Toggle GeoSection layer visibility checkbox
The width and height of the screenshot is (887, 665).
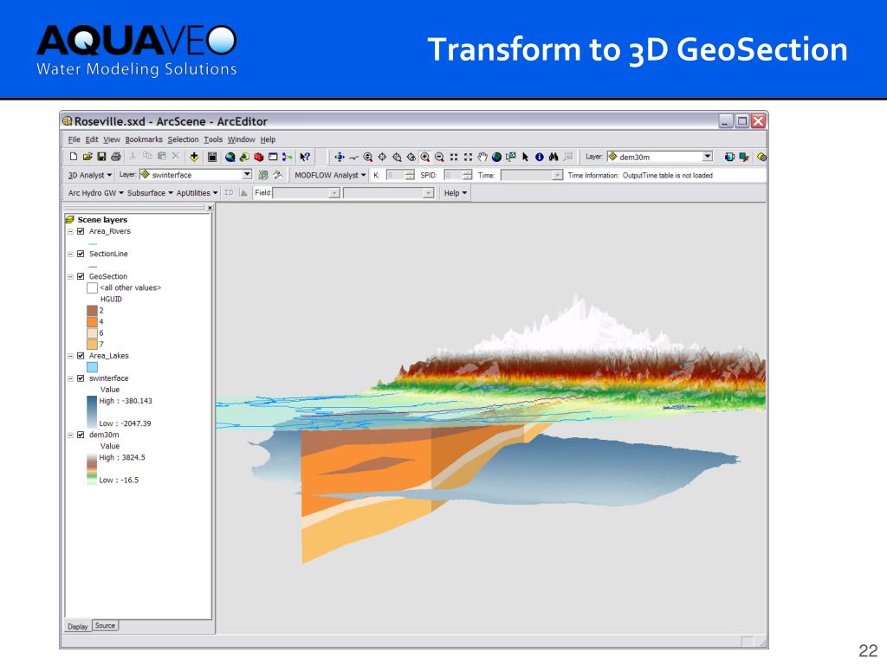click(x=81, y=276)
